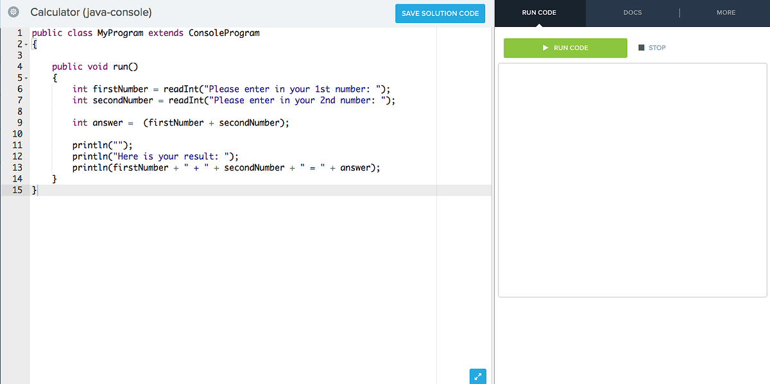770x384 pixels.
Task: Collapse the run() method fold arrow on line 5
Action: pyautogui.click(x=25, y=78)
